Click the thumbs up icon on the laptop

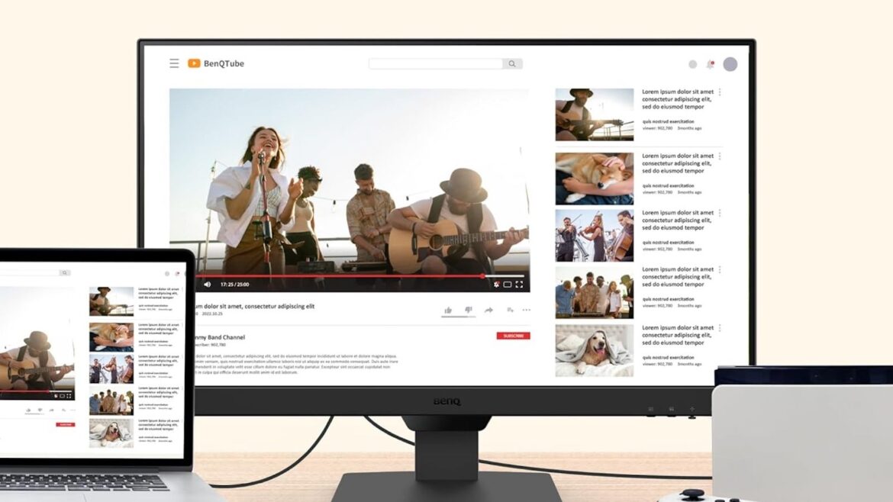[x=28, y=410]
